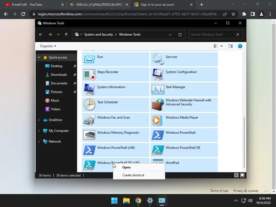Open the Run tool icon
This screenshot has width=276, height=207.
tap(89, 59)
